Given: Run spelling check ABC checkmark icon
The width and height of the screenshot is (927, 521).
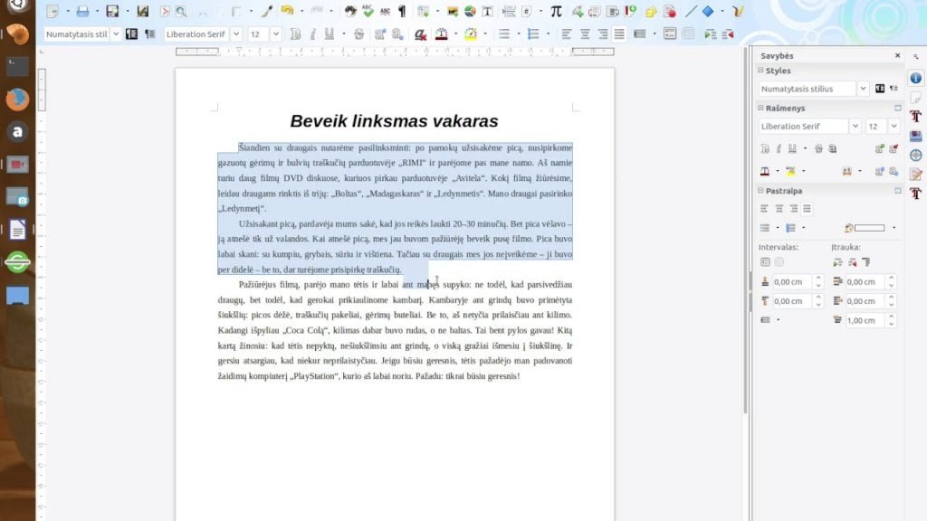Looking at the screenshot, I should click(x=368, y=11).
